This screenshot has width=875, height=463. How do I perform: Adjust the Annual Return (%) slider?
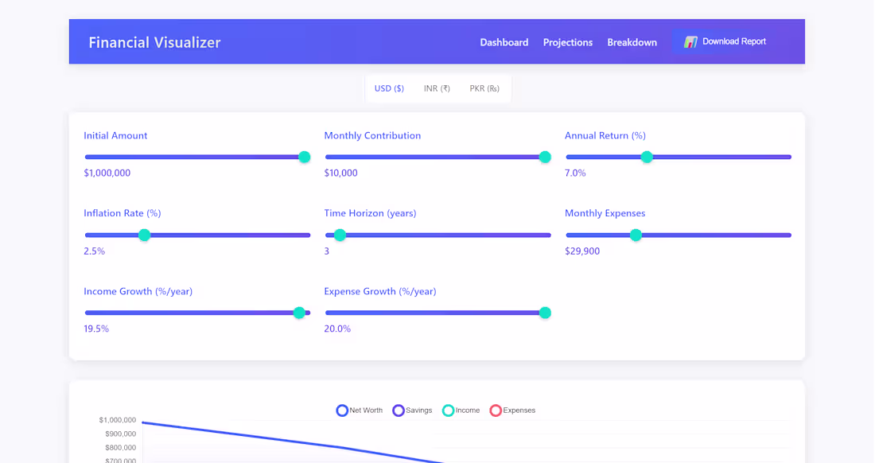(x=647, y=157)
